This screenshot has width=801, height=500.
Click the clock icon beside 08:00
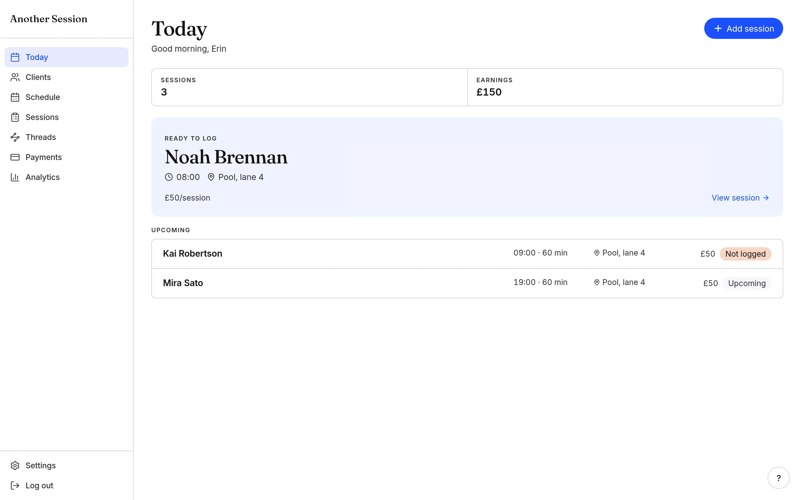point(169,177)
